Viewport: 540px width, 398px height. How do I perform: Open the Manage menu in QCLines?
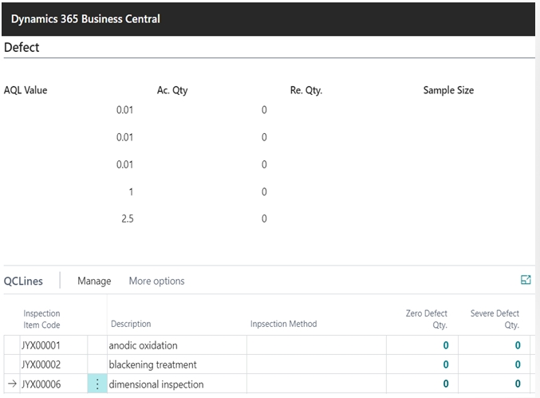93,281
